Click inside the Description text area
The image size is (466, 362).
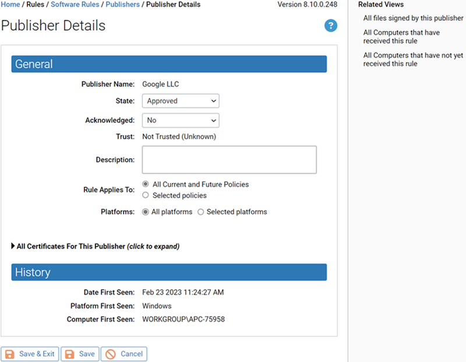pyautogui.click(x=228, y=159)
